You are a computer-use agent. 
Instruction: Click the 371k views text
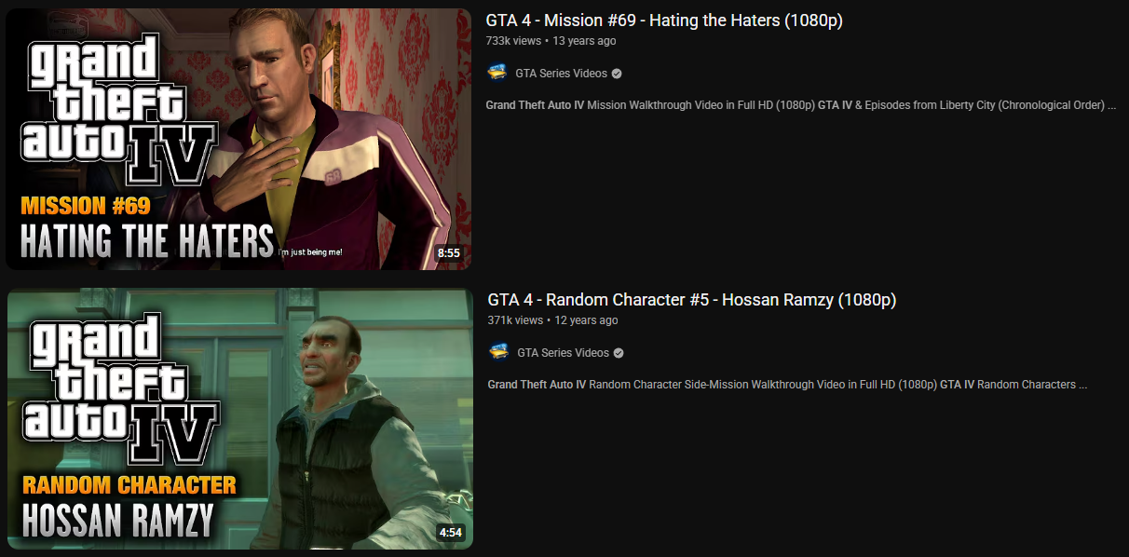[516, 320]
